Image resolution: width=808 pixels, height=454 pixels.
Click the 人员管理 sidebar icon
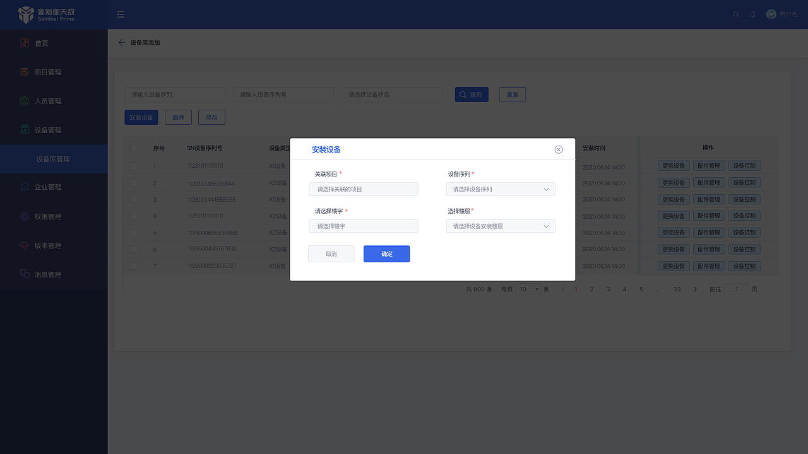pos(25,101)
